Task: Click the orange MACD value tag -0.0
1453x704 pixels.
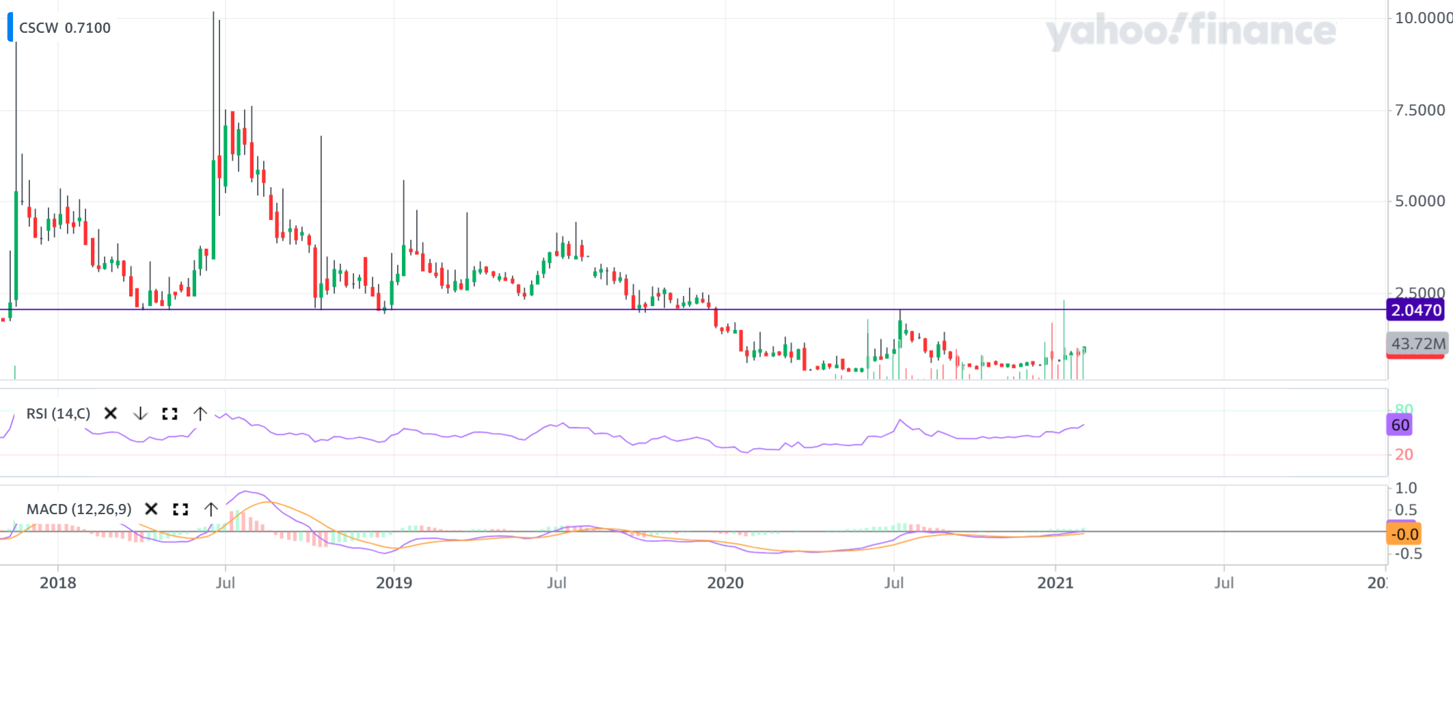Action: tap(1404, 534)
